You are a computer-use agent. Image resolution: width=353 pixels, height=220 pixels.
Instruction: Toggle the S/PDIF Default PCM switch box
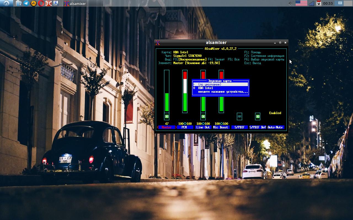258,116
